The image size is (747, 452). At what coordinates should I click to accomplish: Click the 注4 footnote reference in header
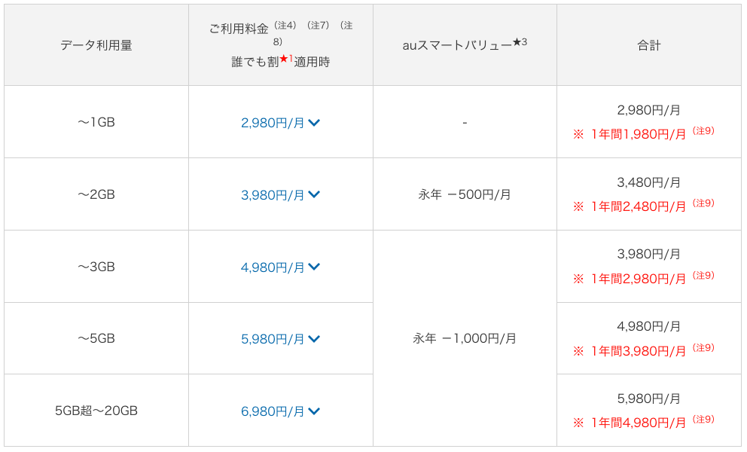click(x=285, y=26)
